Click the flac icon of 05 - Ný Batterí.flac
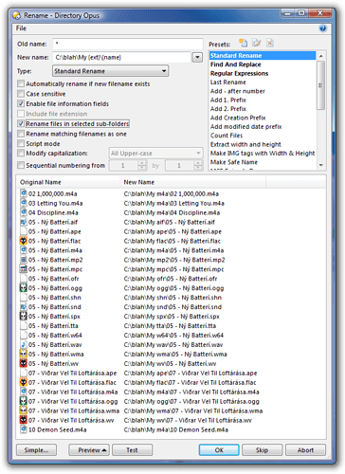Screen dimensions: 345x474 pyautogui.click(x=24, y=241)
